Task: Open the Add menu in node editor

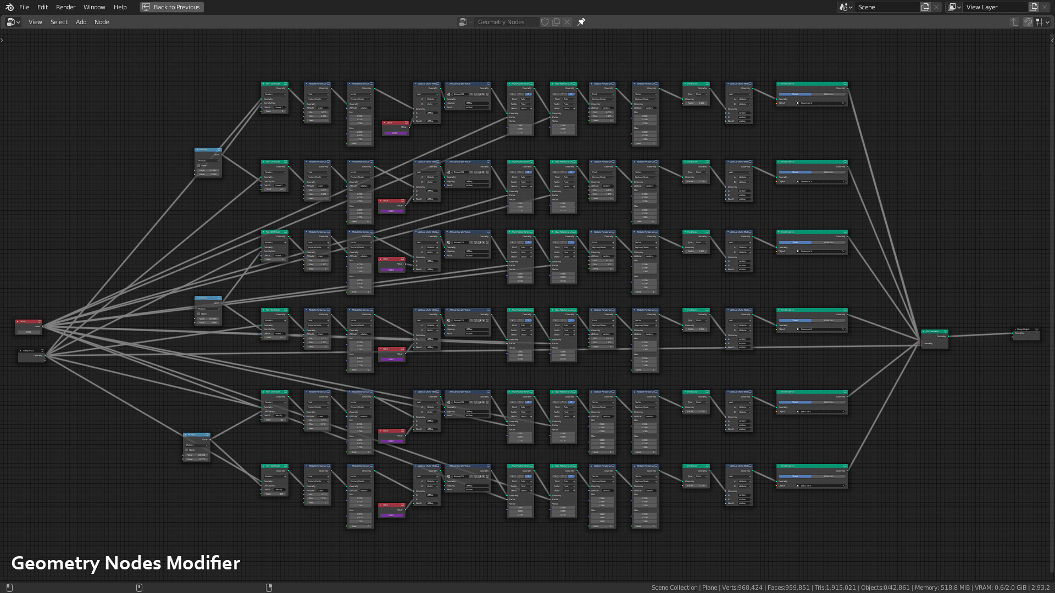Action: point(81,22)
